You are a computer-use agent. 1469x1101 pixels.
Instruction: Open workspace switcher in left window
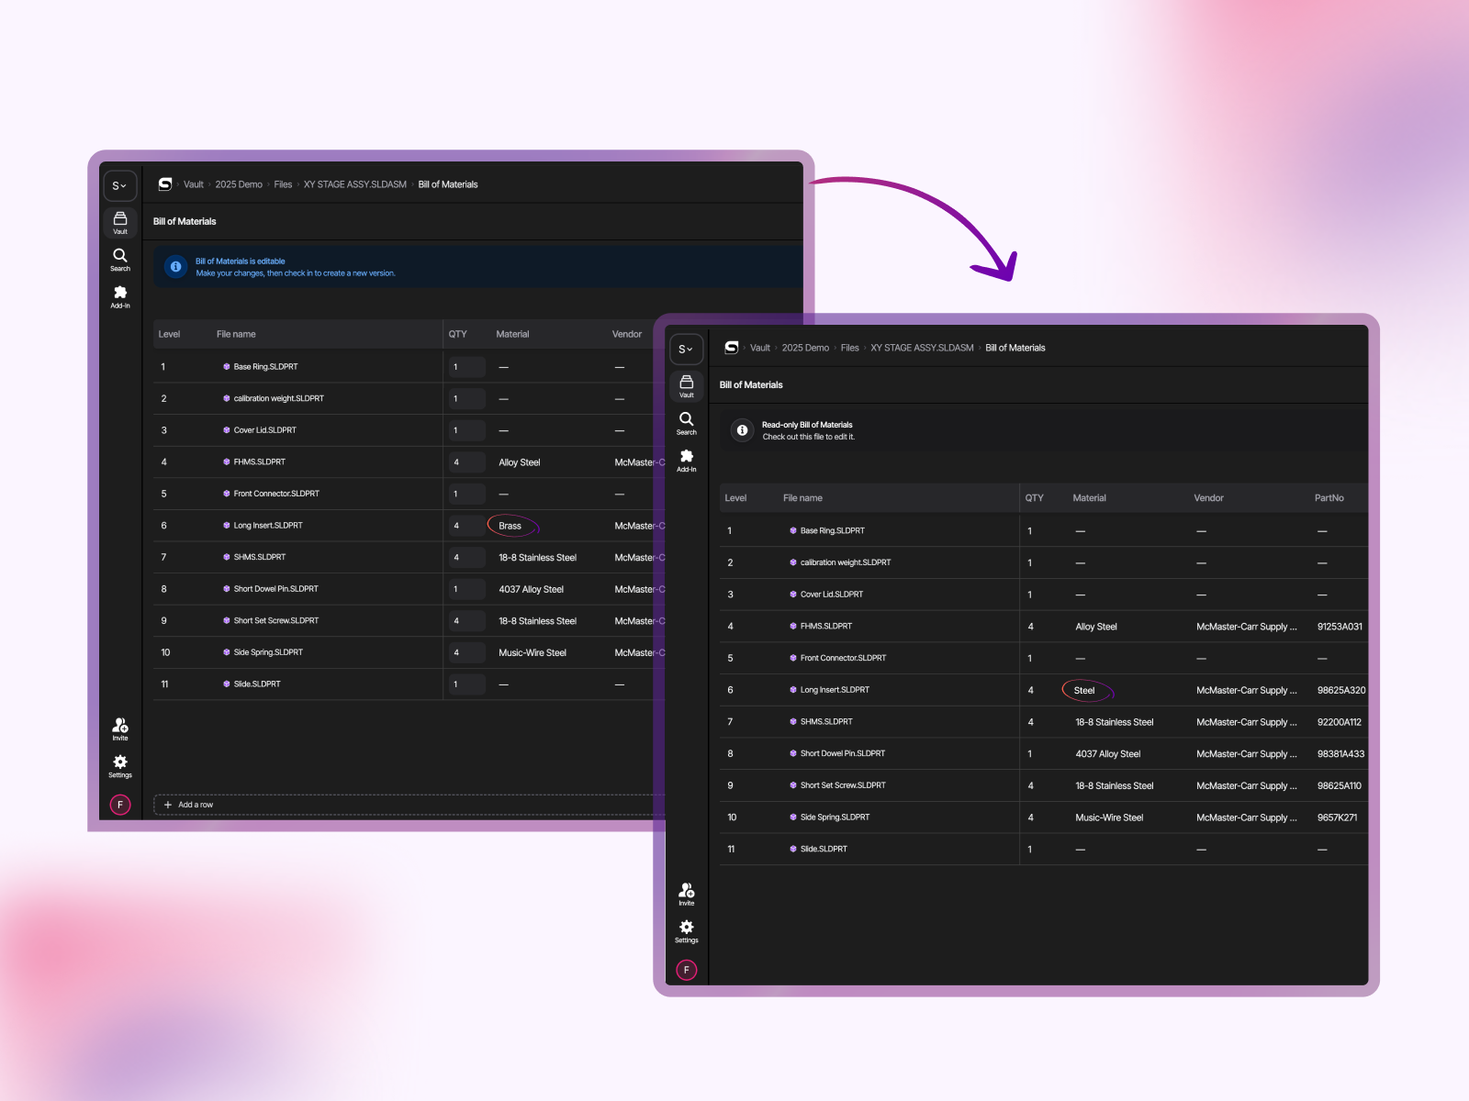(x=120, y=185)
